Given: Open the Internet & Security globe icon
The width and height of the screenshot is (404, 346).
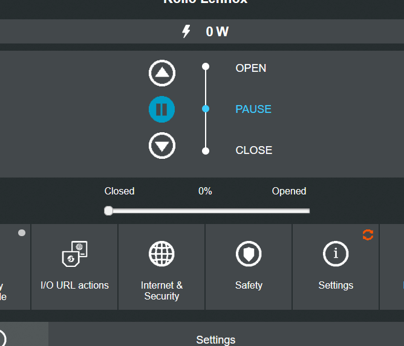Looking at the screenshot, I should click(x=161, y=254).
